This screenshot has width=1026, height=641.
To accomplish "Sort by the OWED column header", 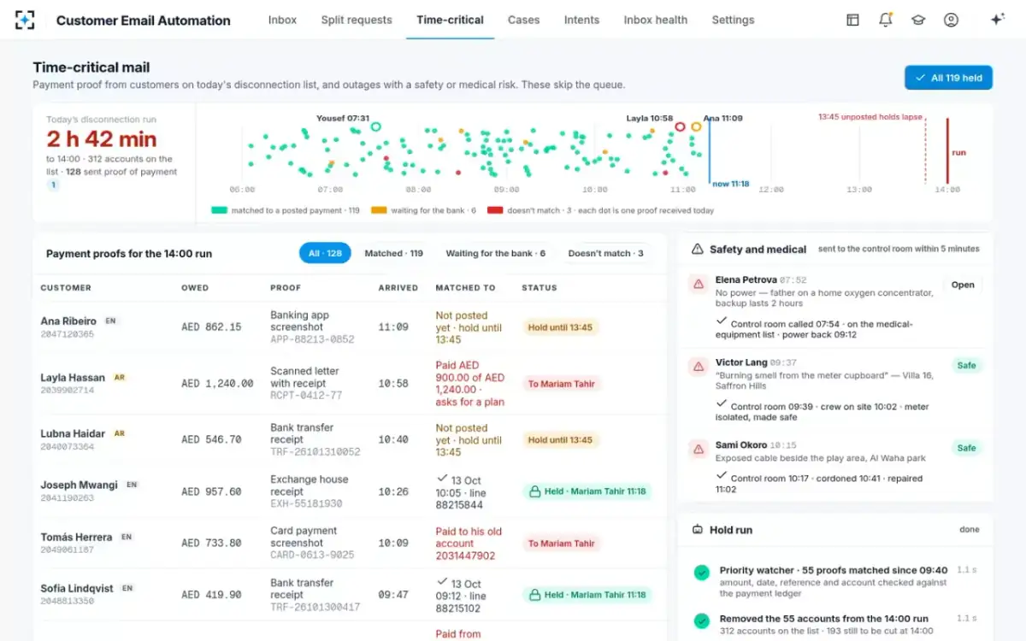I will pyautogui.click(x=195, y=288).
